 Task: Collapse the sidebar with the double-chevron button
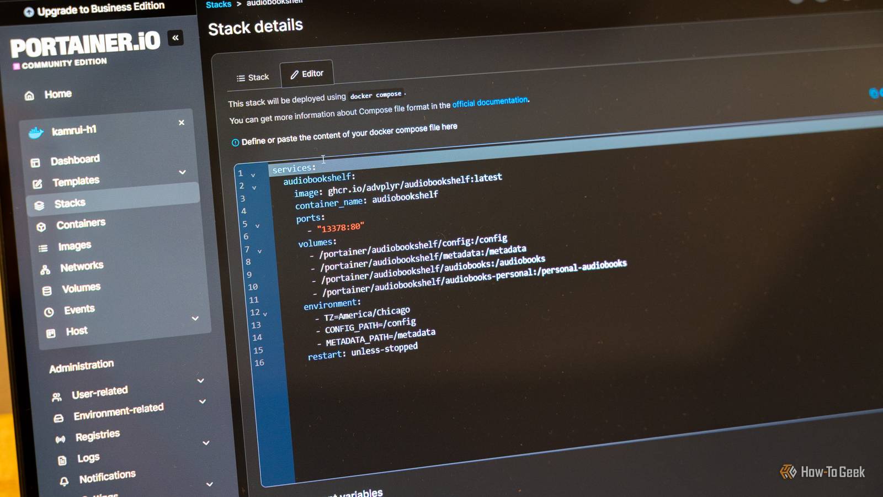click(175, 38)
